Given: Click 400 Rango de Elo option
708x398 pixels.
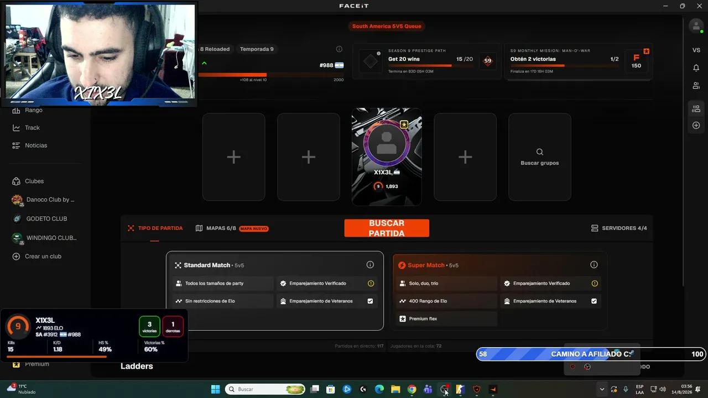Looking at the screenshot, I should click(446, 301).
